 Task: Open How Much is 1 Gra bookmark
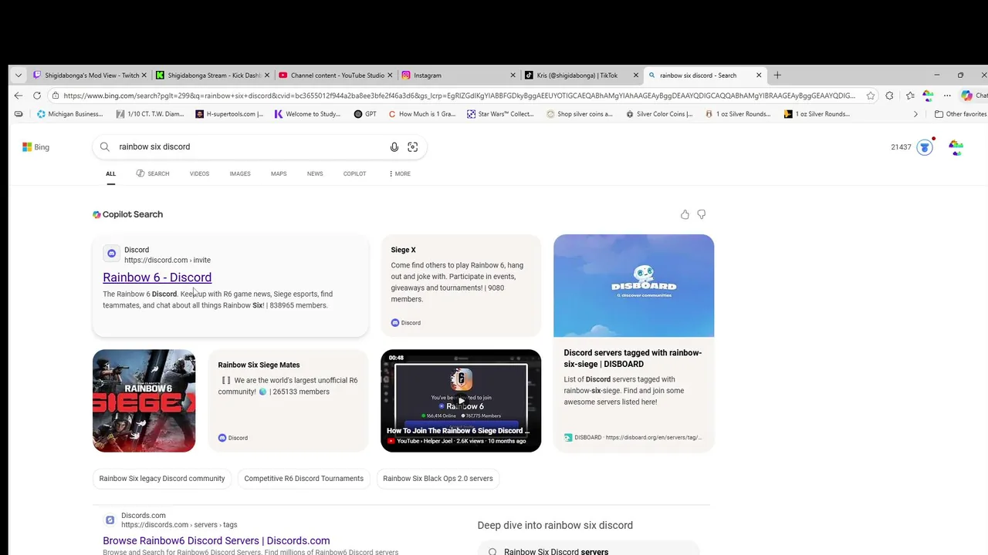click(422, 114)
